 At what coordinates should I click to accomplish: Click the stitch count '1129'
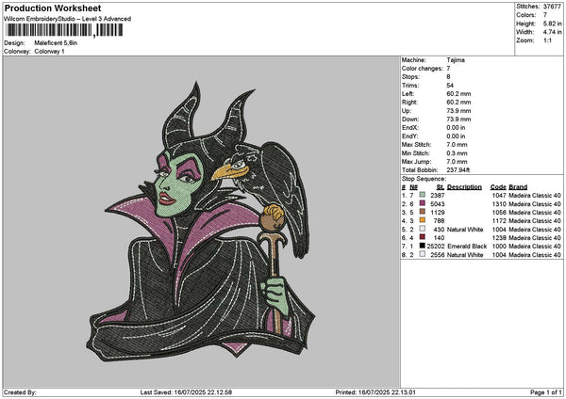tap(438, 212)
